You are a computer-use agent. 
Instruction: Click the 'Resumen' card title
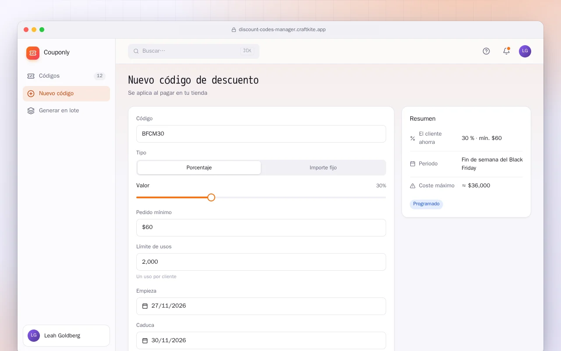click(x=423, y=119)
